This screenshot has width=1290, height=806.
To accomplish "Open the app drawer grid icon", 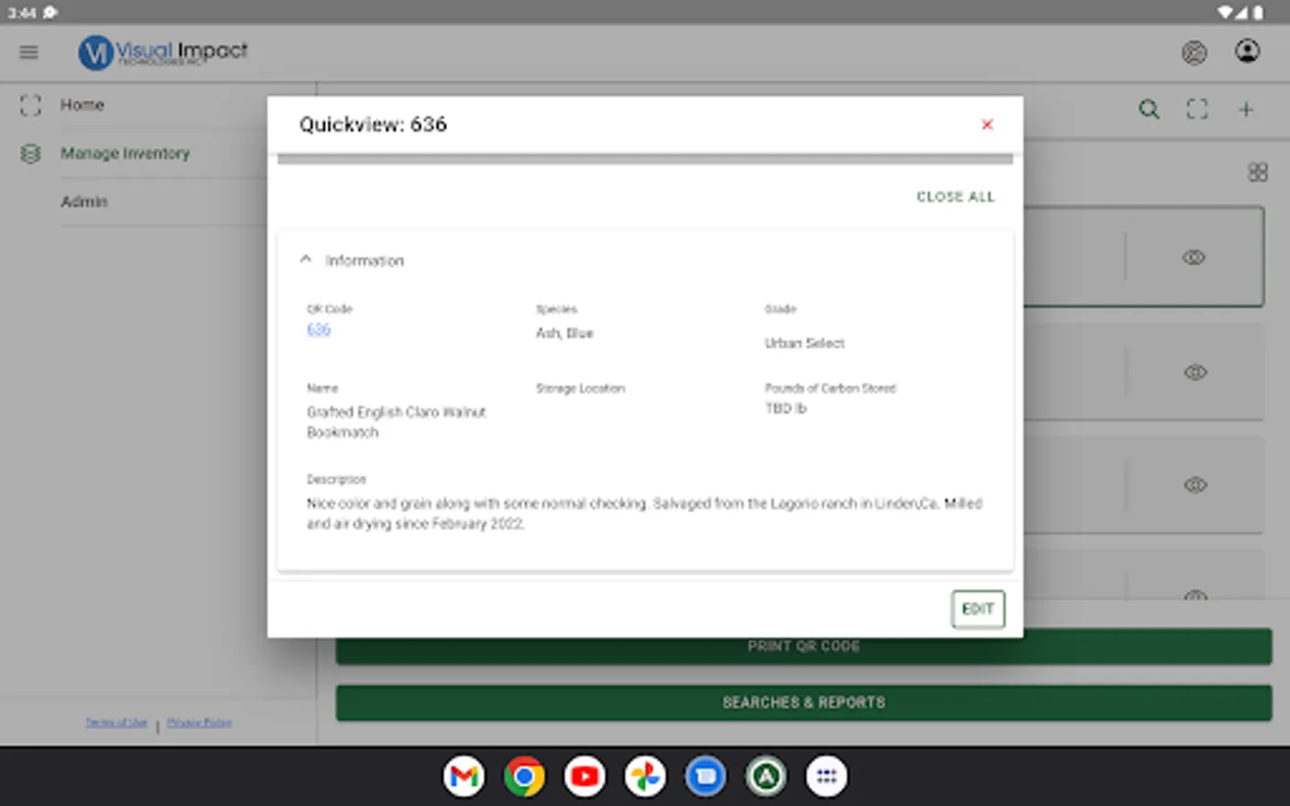I will pos(827,776).
